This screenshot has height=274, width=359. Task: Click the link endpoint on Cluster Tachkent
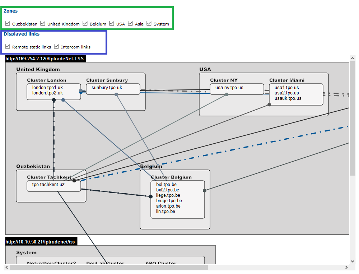click(74, 180)
